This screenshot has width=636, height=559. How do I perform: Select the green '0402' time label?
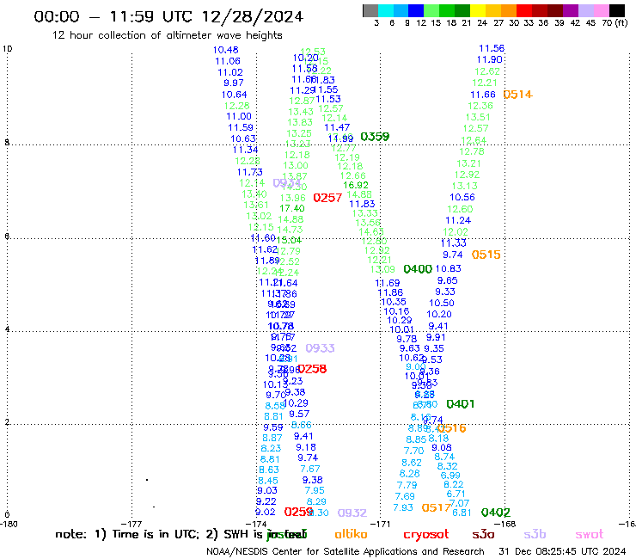(496, 513)
